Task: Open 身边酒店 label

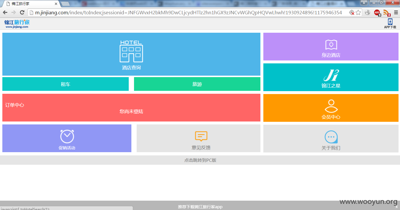Action: (331, 55)
